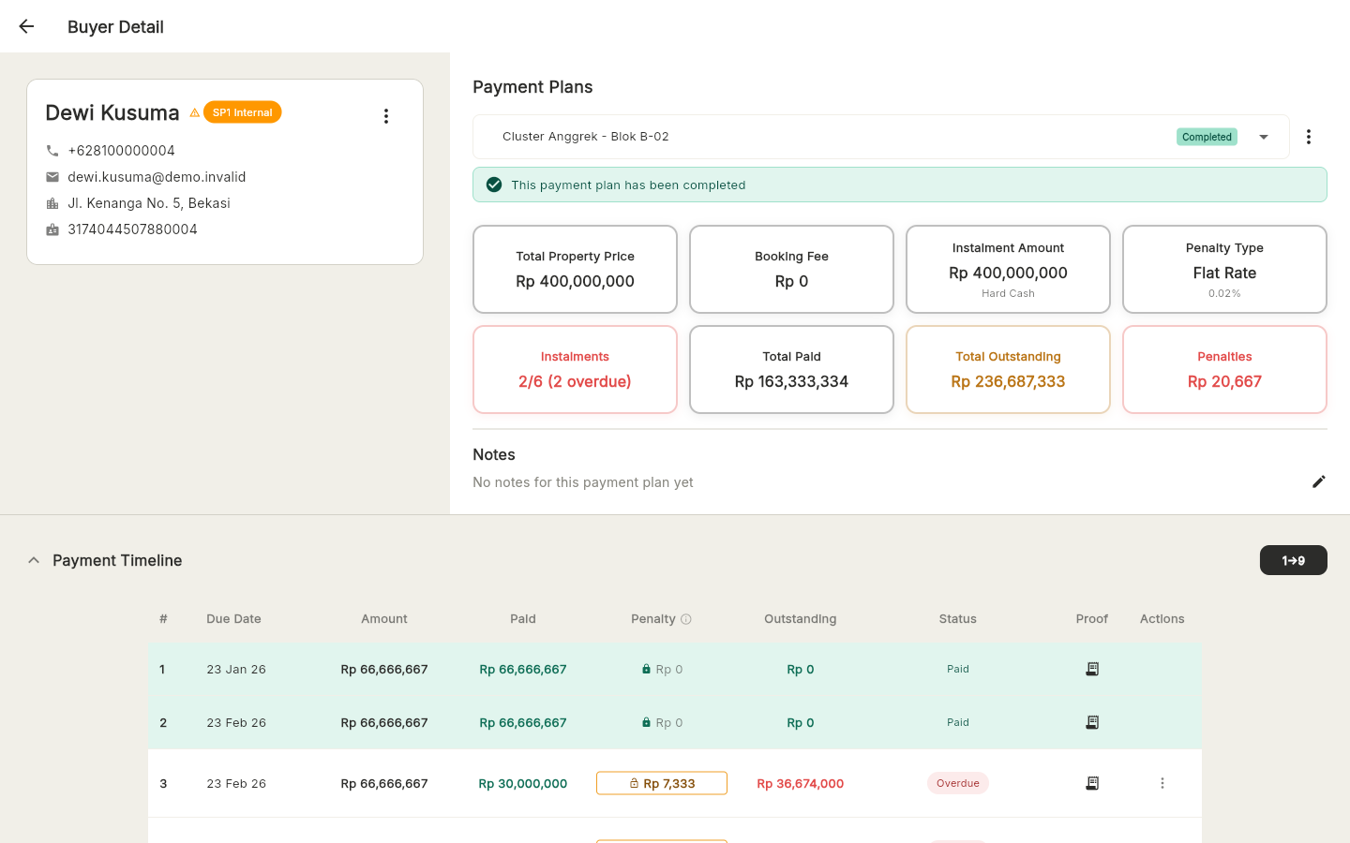
Task: Open the payment plan selector dropdown arrow
Action: point(1263,136)
